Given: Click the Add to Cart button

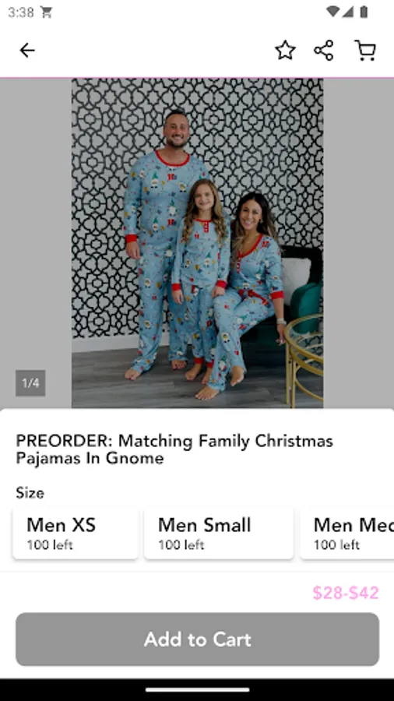Looking at the screenshot, I should (197, 639).
